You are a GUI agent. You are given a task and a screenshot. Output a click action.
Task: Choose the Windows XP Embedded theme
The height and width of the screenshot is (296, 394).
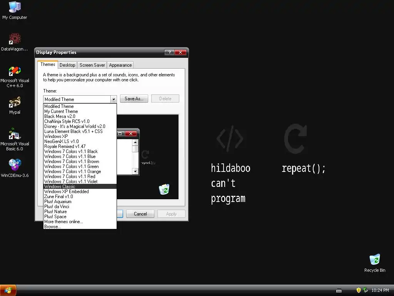coord(80,192)
